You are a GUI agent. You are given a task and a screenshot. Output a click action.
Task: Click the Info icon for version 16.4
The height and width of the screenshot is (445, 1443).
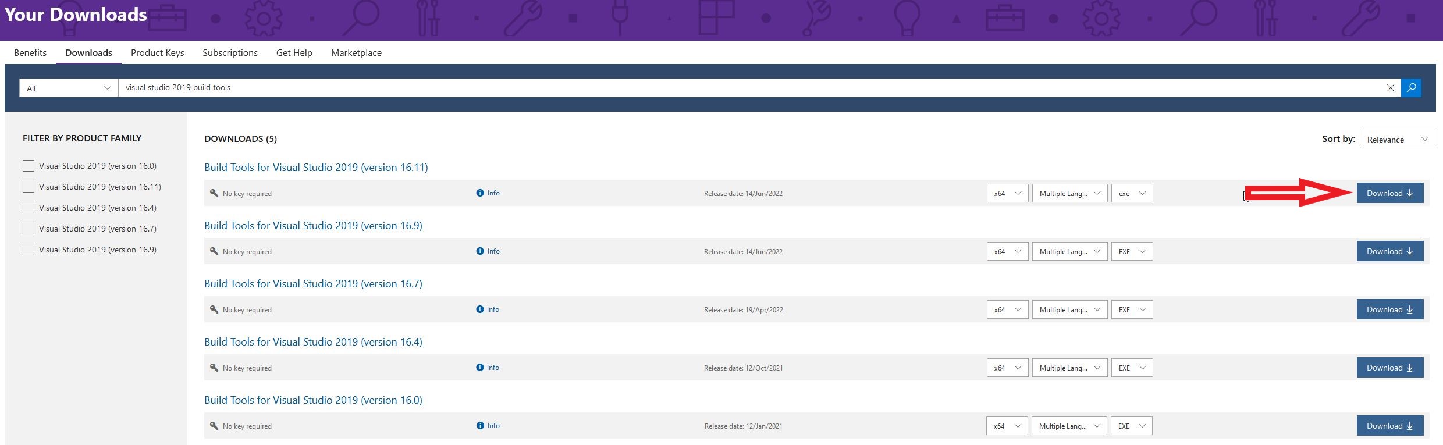pyautogui.click(x=480, y=368)
